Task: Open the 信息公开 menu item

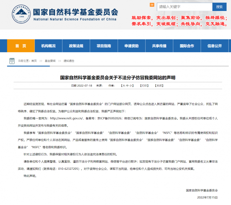Action: tap(215, 46)
